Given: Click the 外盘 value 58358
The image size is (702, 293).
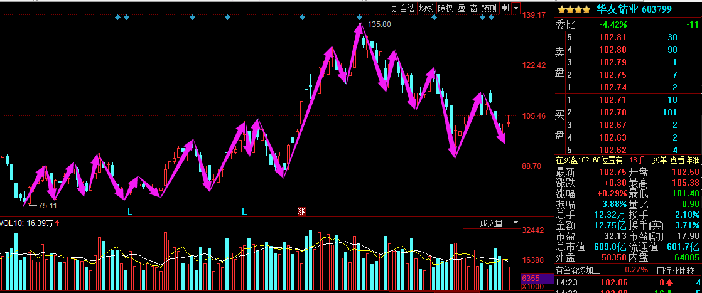Looking at the screenshot, I should (613, 258).
